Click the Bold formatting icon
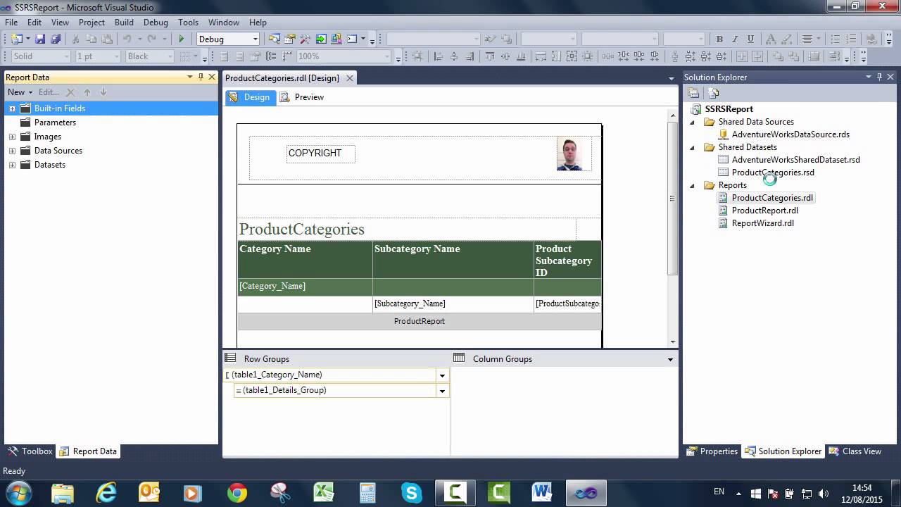Viewport: 901px width, 507px height. [x=719, y=39]
